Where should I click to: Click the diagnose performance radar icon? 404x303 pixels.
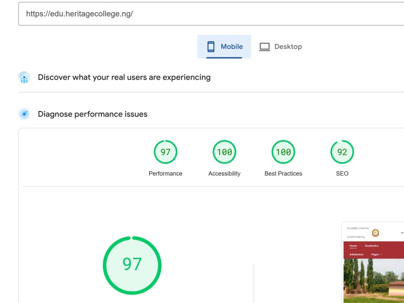coord(24,114)
